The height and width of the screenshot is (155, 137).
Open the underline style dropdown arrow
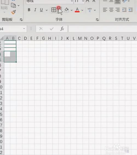(x=47, y=10)
